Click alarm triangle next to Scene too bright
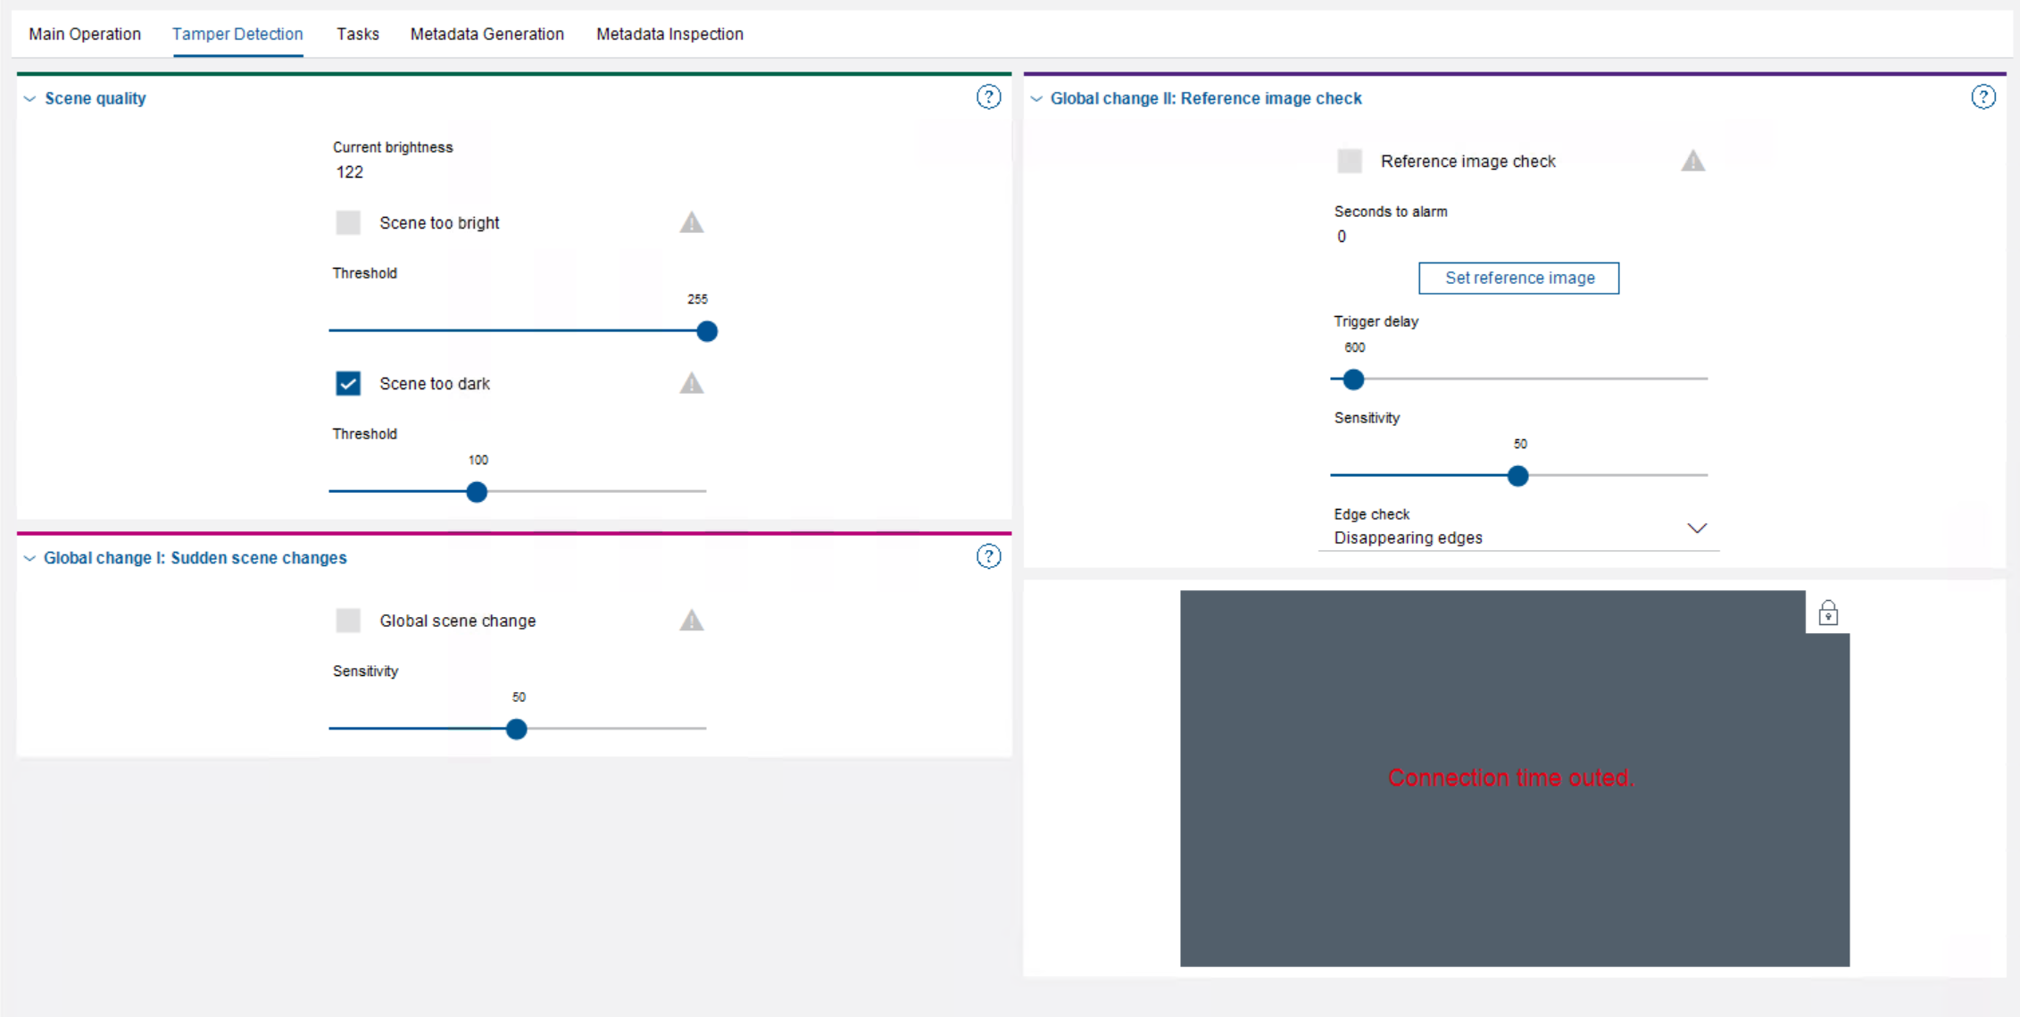 tap(691, 222)
